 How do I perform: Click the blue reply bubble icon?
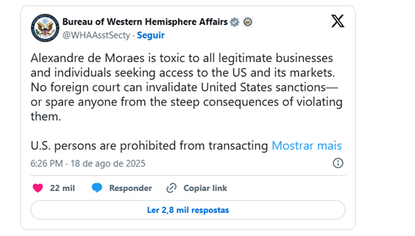click(97, 188)
